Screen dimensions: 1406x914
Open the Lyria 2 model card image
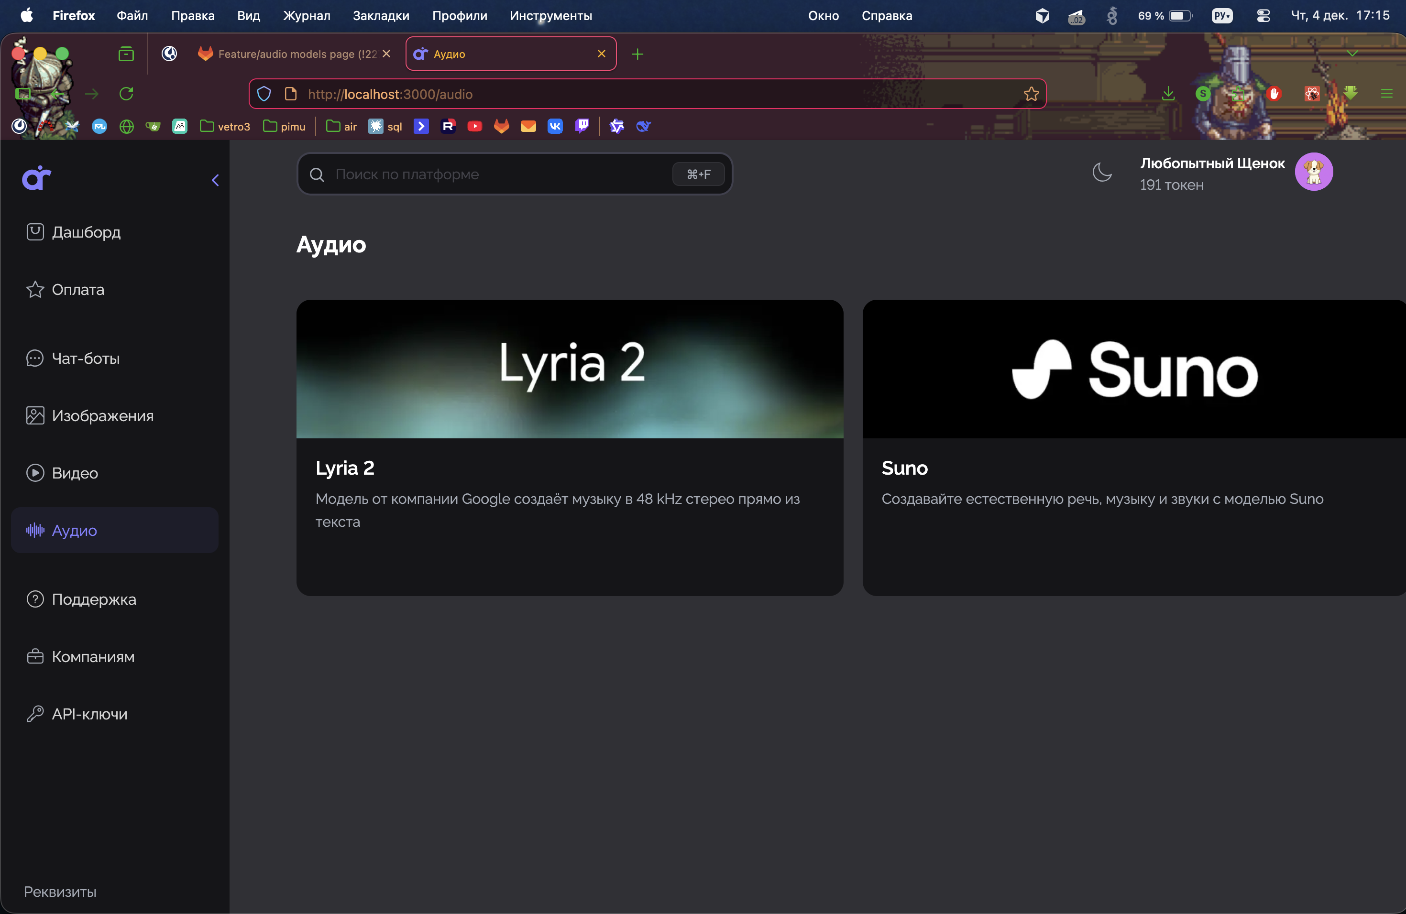(570, 369)
